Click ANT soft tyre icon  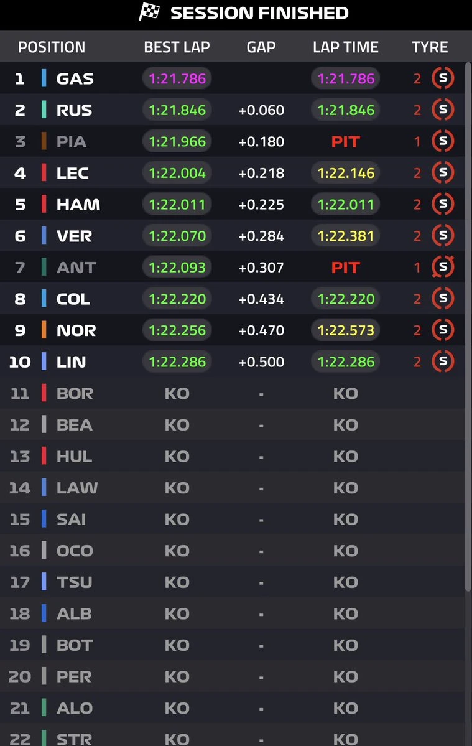(x=443, y=267)
